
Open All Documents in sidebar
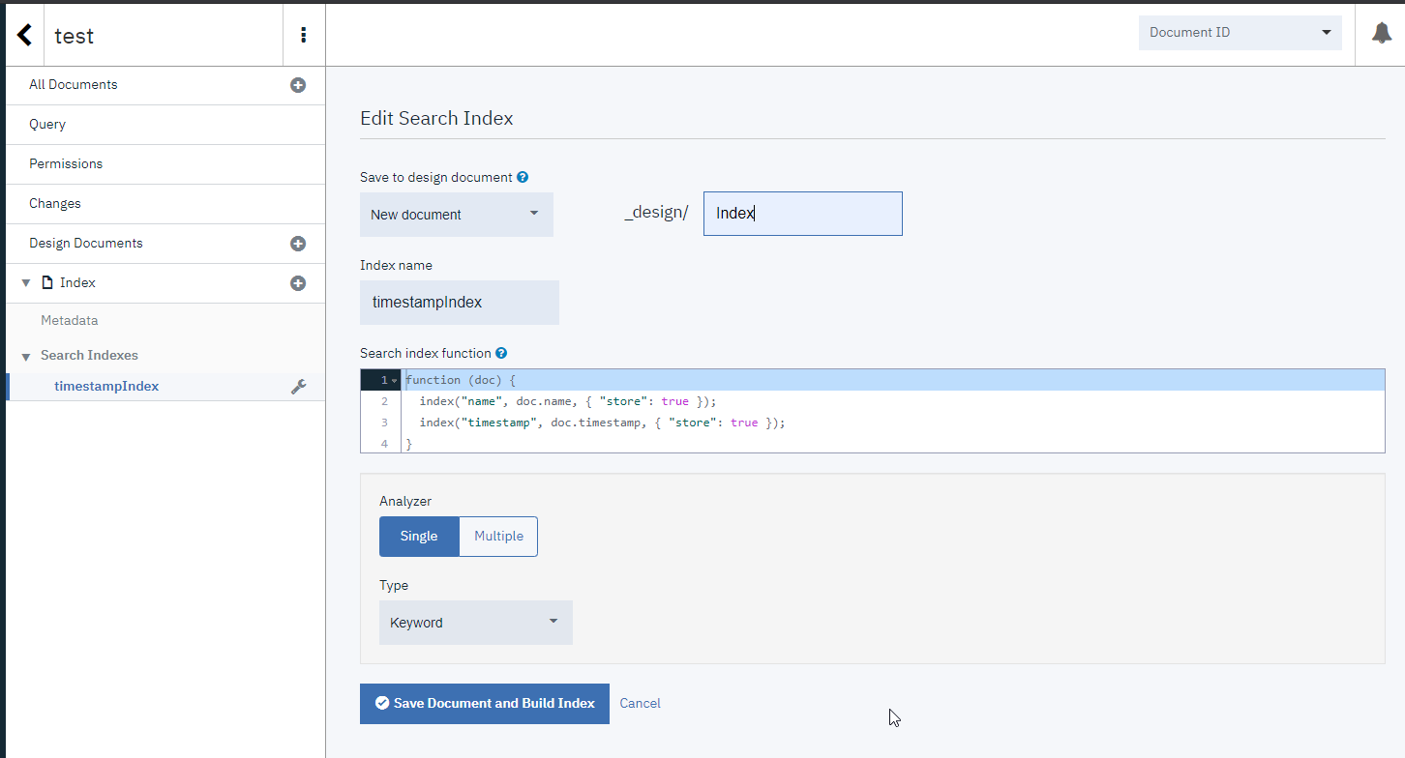[74, 85]
